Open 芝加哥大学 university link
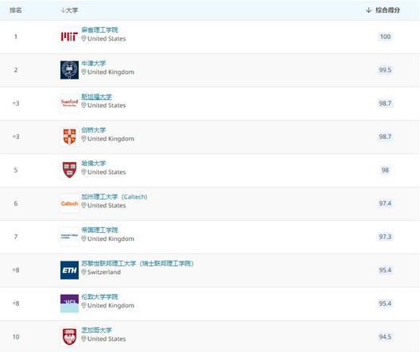 click(96, 330)
